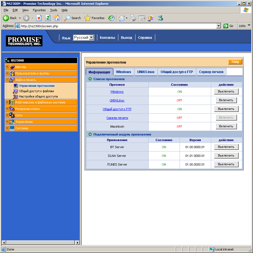Open the Язык language dropdown
Viewport: 253px width, 253px height.
(x=83, y=37)
